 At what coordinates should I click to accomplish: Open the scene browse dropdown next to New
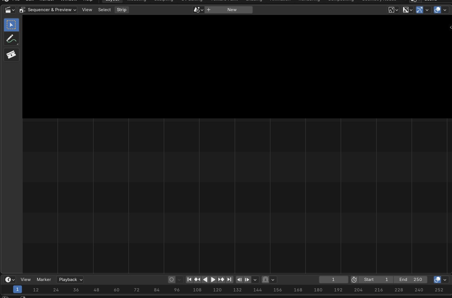tap(198, 10)
